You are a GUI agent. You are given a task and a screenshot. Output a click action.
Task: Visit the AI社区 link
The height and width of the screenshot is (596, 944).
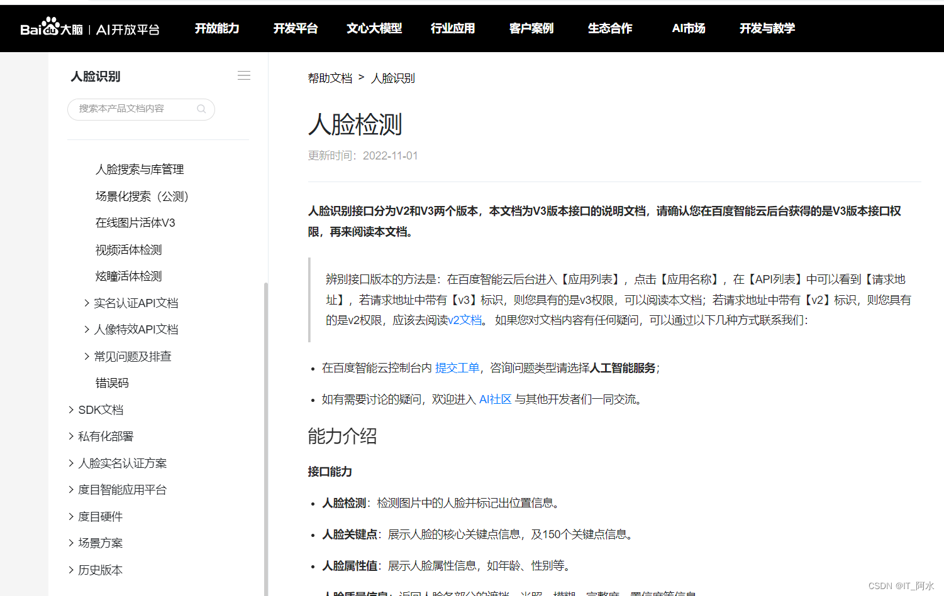point(495,399)
